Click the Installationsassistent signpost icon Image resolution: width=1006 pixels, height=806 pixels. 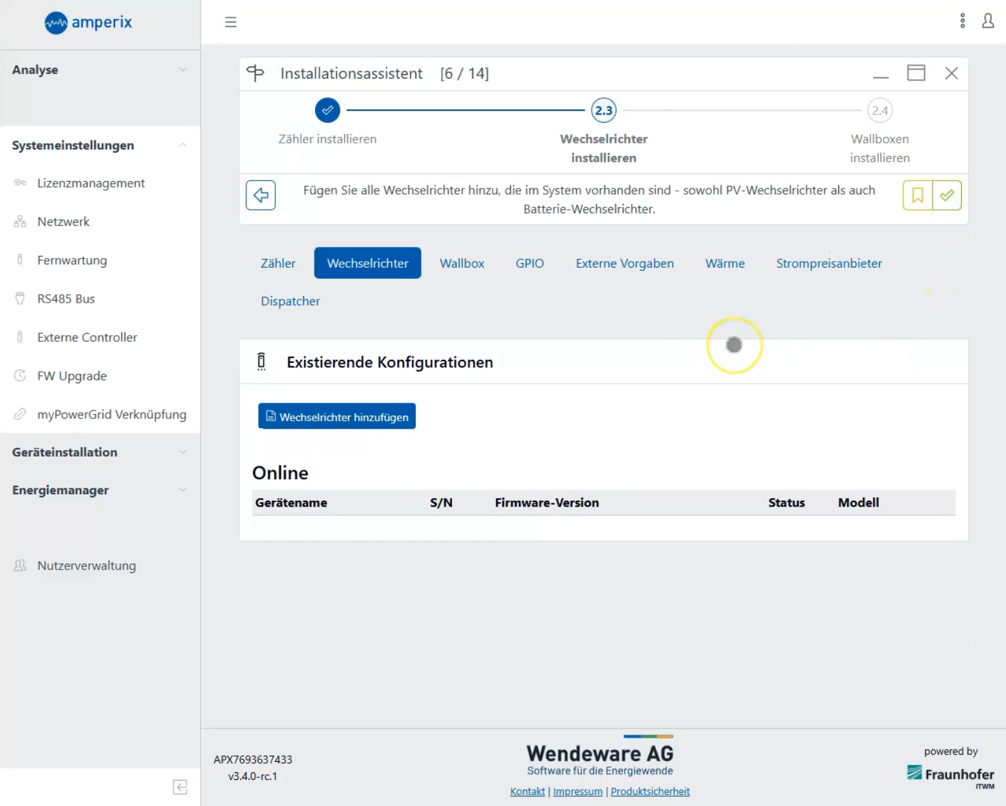click(x=256, y=73)
